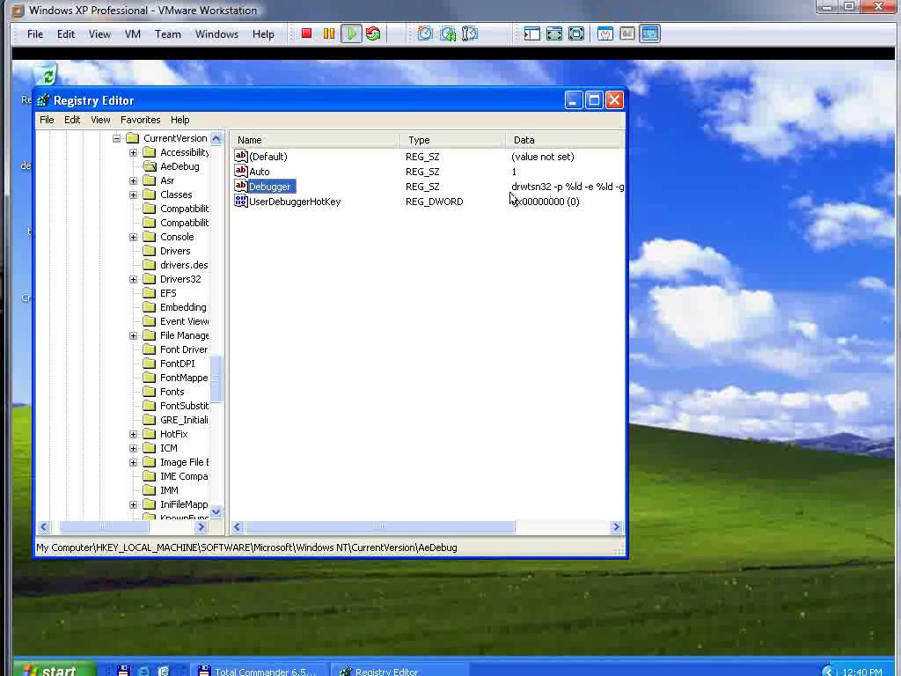Image resolution: width=901 pixels, height=676 pixels.
Task: Click the Revert to snapshot icon
Action: [448, 34]
